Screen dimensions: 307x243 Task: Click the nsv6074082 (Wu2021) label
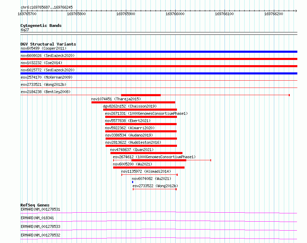(x=151, y=179)
